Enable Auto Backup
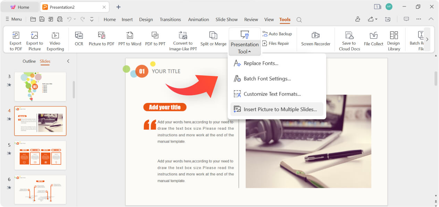Image resolution: width=439 pixels, height=207 pixels. coord(277,33)
